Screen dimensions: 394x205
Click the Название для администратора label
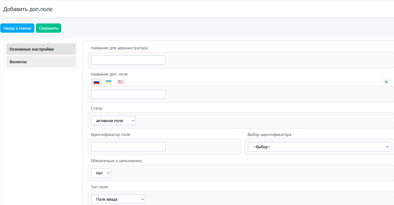pyautogui.click(x=119, y=48)
